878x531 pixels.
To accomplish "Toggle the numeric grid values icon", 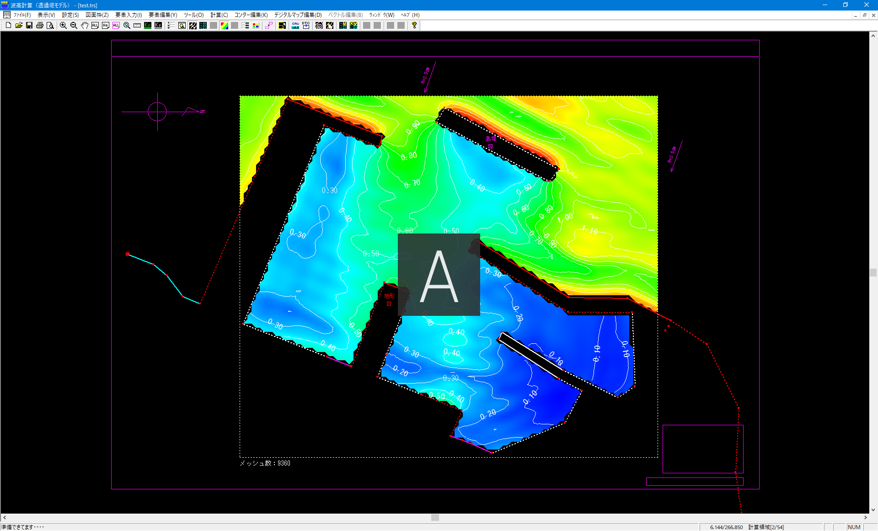I will coord(203,26).
